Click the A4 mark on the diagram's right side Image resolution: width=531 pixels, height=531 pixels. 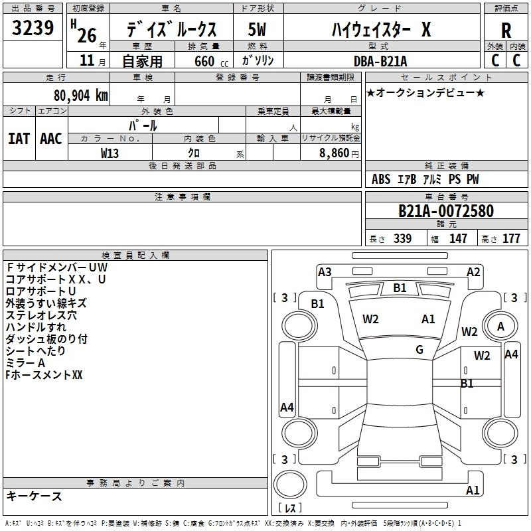[x=510, y=354]
